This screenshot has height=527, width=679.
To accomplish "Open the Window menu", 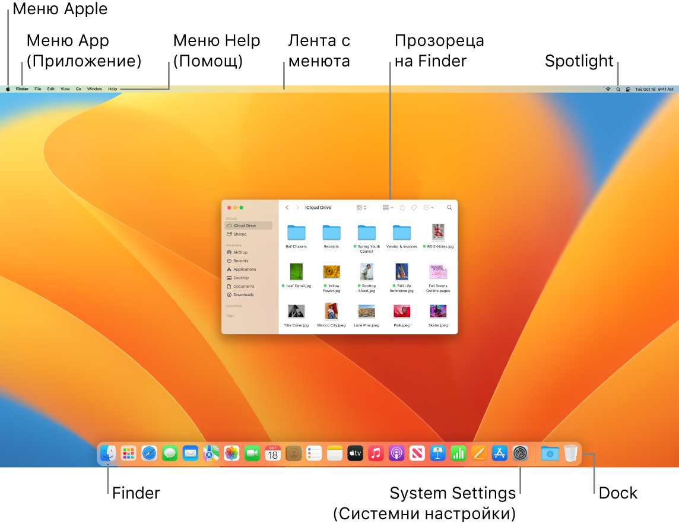I will [x=94, y=89].
